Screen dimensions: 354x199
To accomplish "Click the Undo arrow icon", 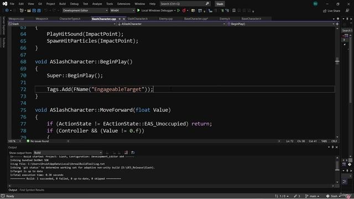I will [x=46, y=11].
